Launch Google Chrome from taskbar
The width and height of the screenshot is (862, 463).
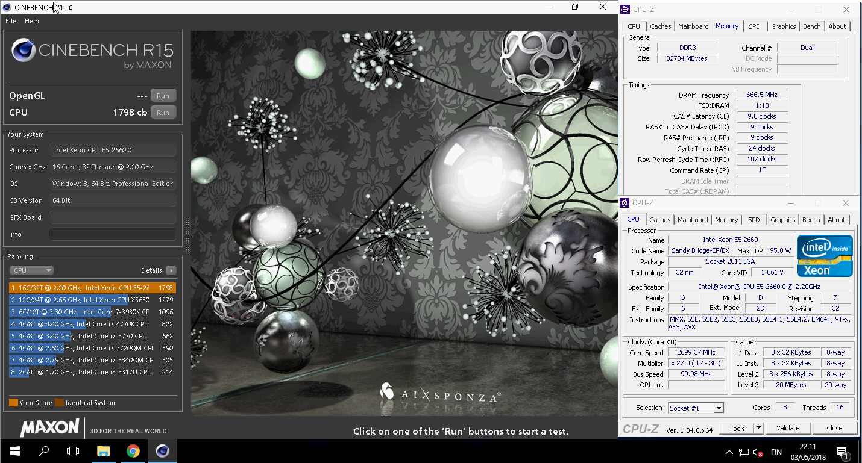click(133, 451)
